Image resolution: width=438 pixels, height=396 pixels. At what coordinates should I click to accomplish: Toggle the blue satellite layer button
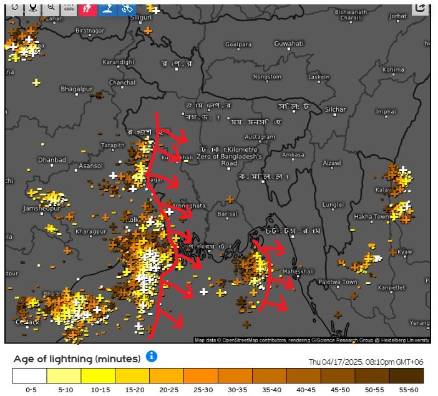click(127, 7)
